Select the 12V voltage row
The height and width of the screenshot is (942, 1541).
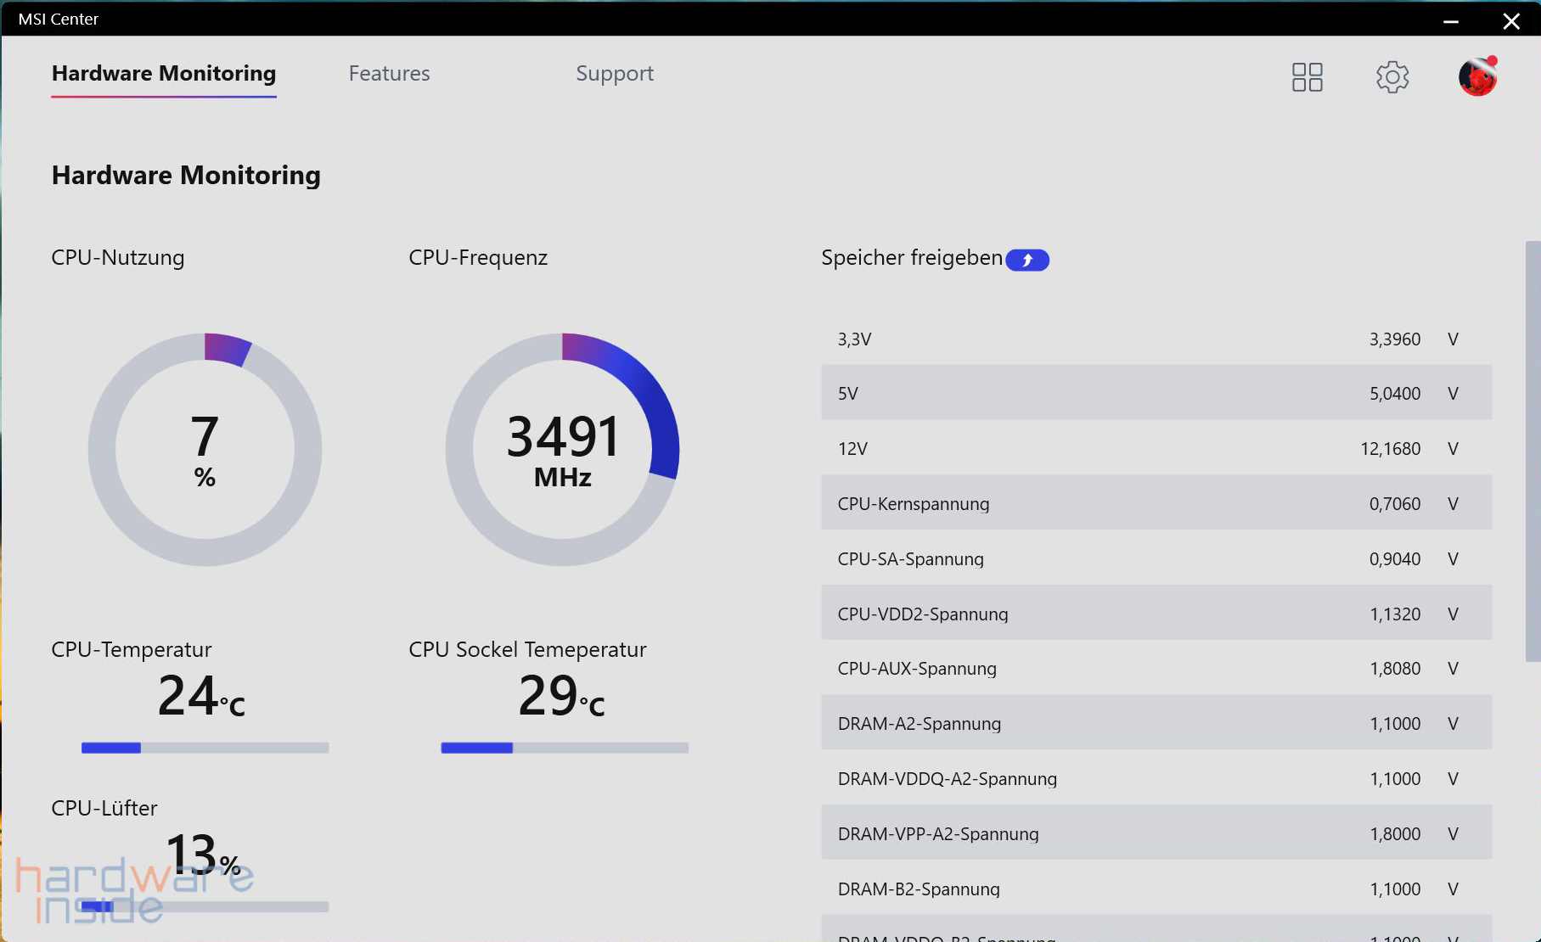click(x=1156, y=448)
